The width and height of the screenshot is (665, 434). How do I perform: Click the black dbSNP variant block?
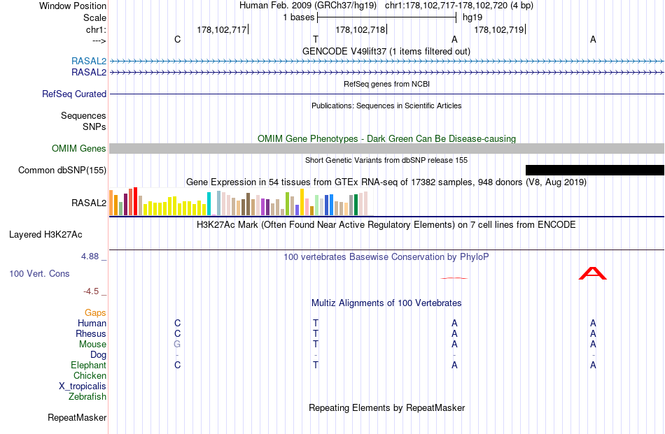(594, 171)
